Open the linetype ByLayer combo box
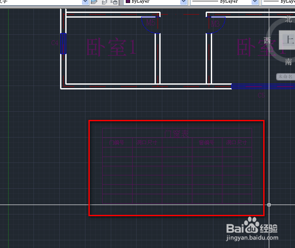 [224, 2]
